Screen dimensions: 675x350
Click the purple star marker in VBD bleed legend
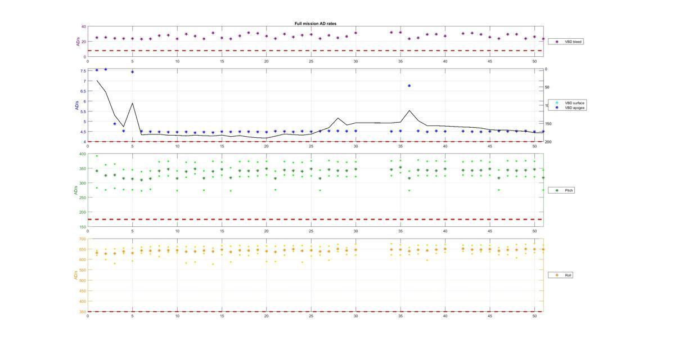[557, 42]
